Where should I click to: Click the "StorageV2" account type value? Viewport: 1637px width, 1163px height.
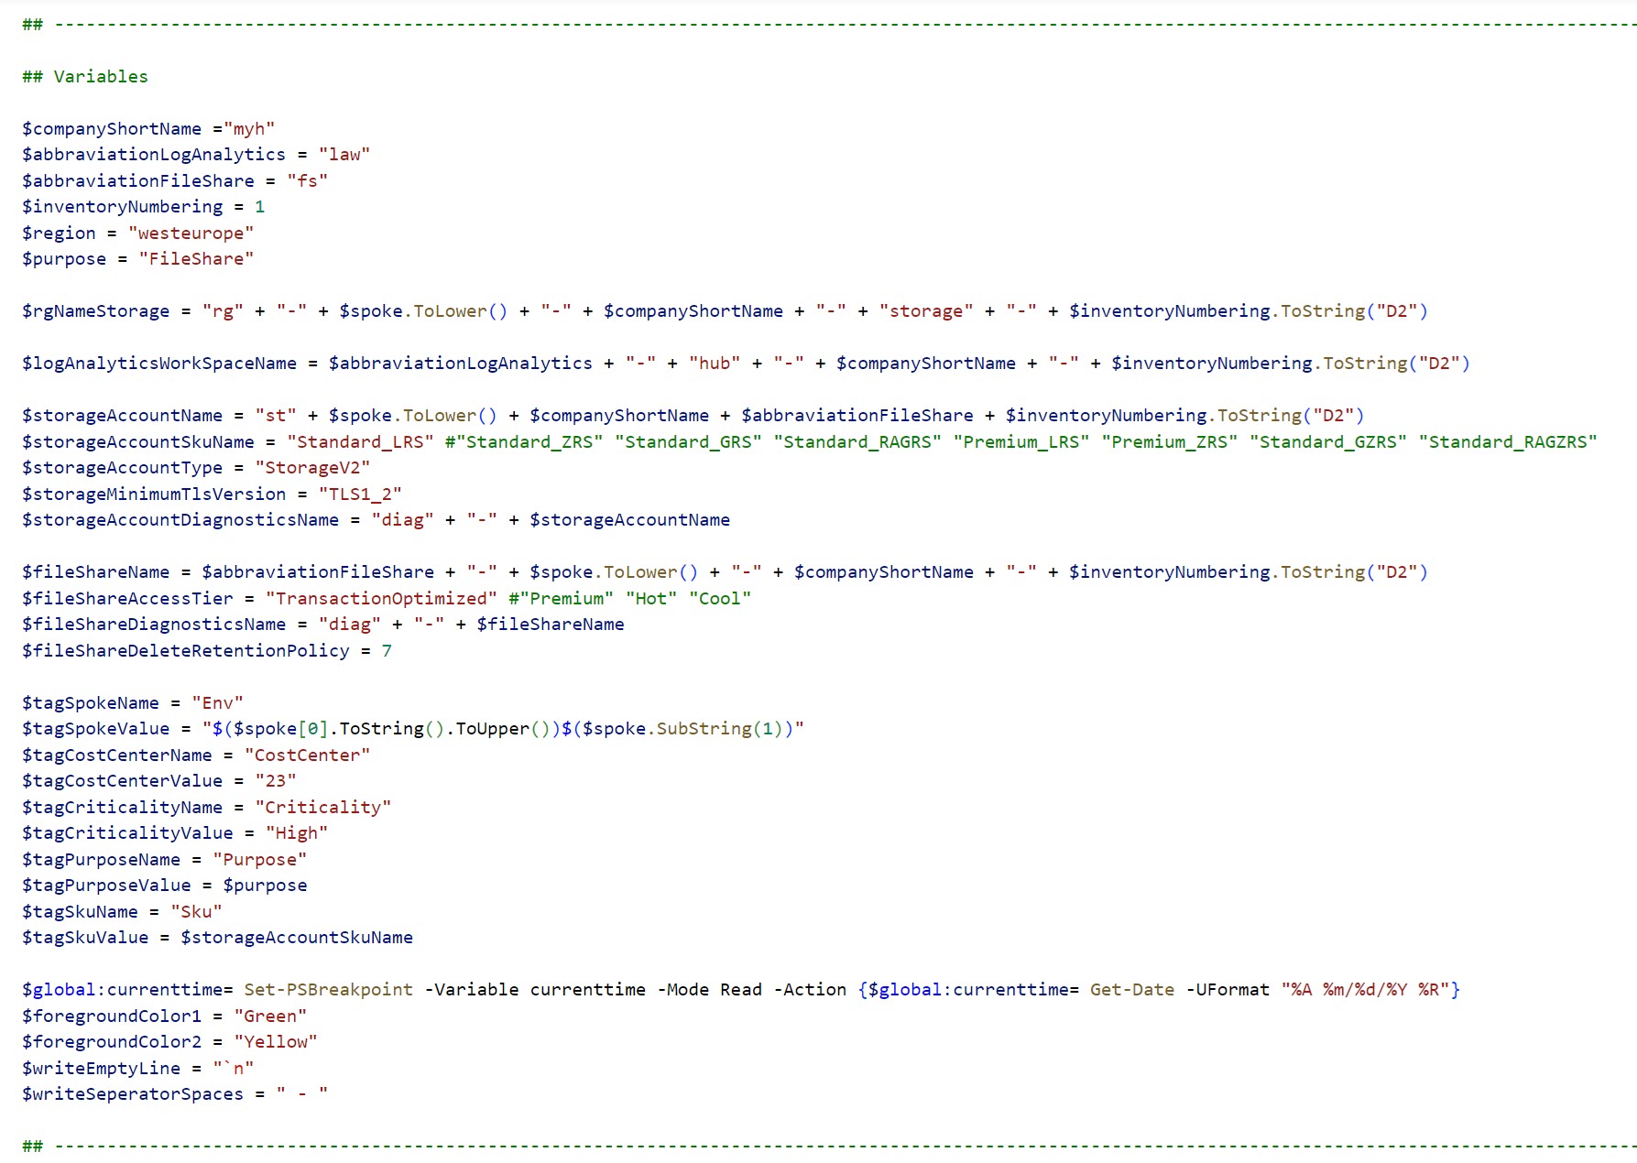click(x=312, y=468)
